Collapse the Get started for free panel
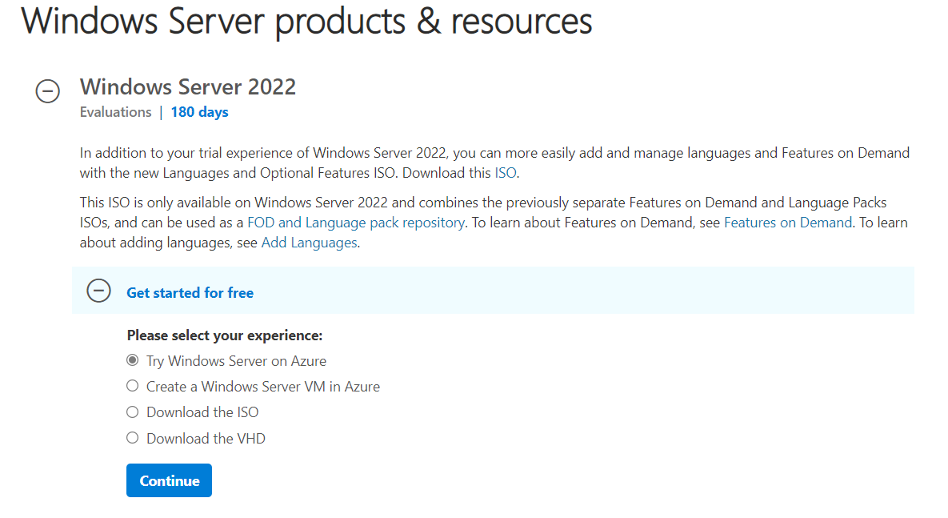The height and width of the screenshot is (518, 948). point(98,291)
